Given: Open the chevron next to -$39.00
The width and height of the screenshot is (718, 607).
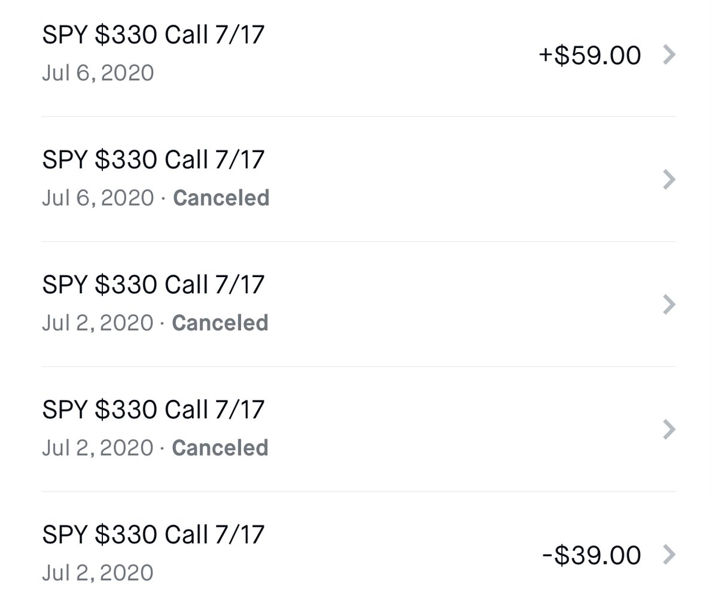Looking at the screenshot, I should click(670, 555).
